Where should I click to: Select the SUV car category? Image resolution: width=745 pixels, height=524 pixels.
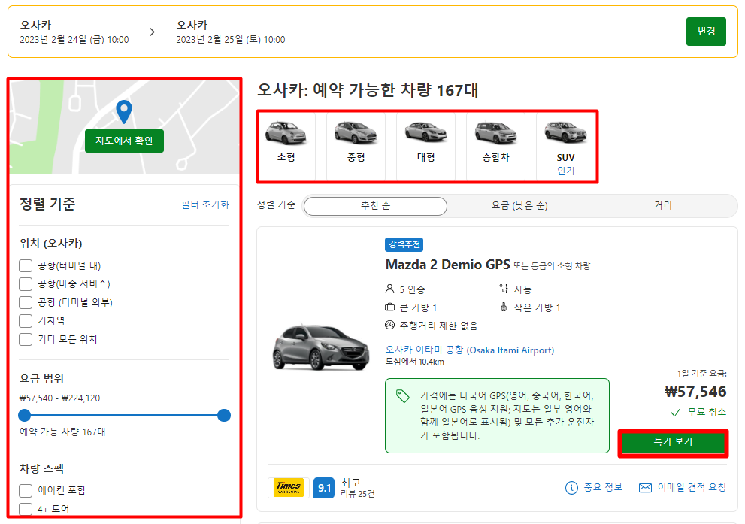(565, 146)
